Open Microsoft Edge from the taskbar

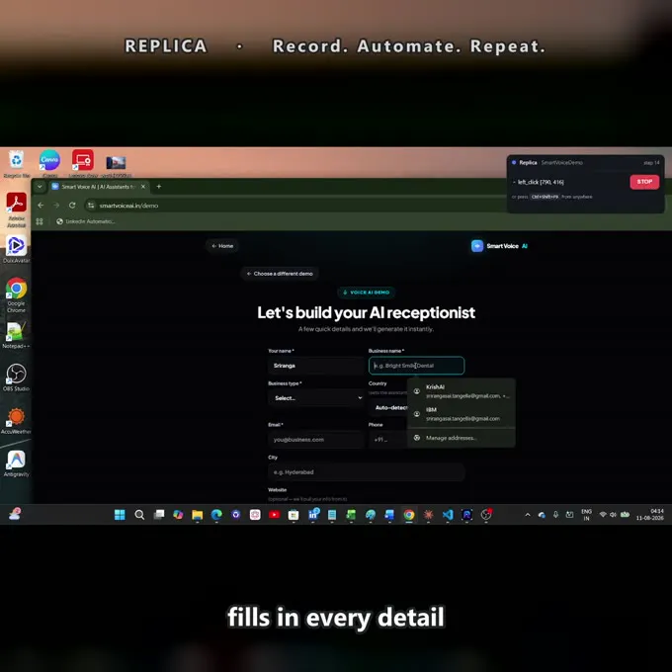[216, 515]
